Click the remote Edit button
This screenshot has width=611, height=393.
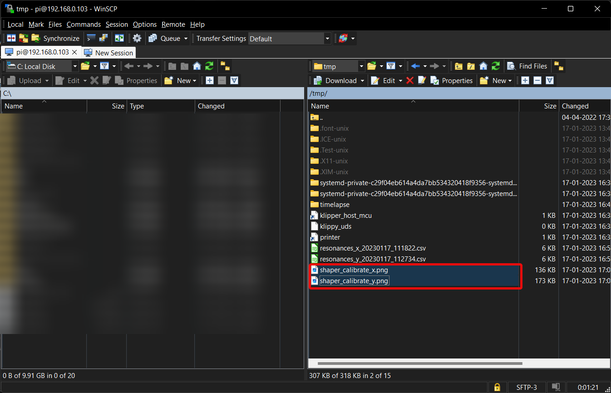(x=384, y=80)
